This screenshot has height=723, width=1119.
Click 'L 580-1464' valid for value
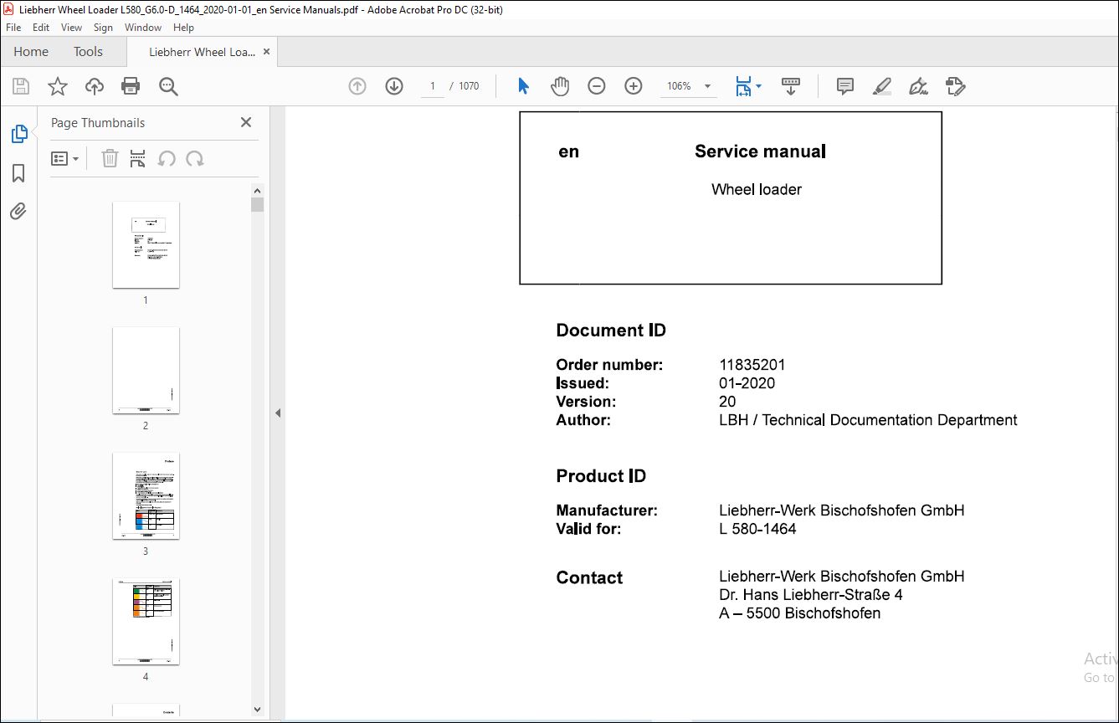[x=757, y=529]
